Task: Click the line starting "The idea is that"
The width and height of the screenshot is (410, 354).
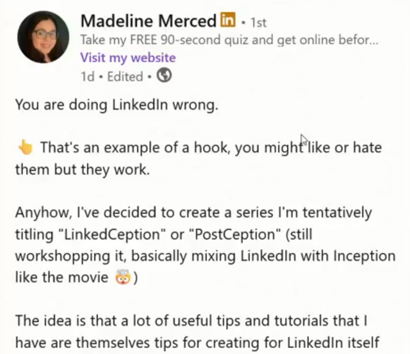Action: pyautogui.click(x=191, y=321)
